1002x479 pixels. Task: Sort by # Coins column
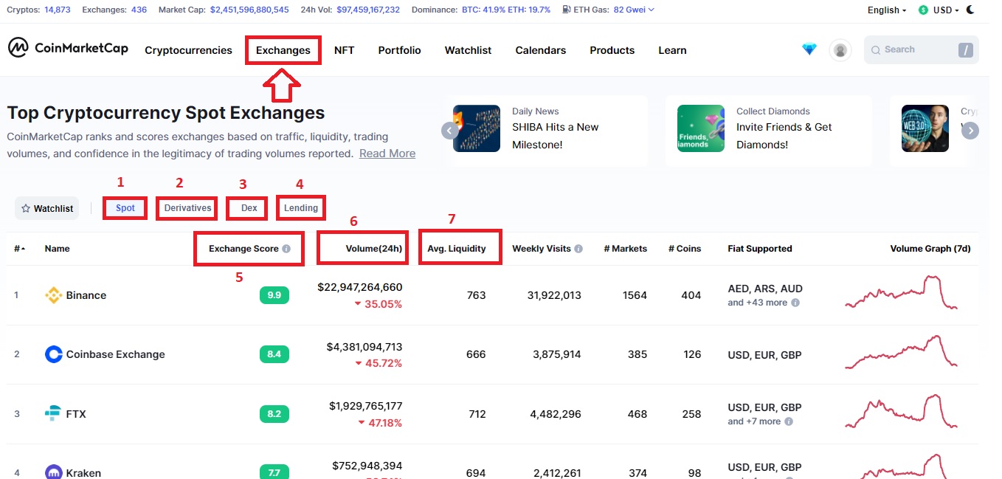pos(685,249)
